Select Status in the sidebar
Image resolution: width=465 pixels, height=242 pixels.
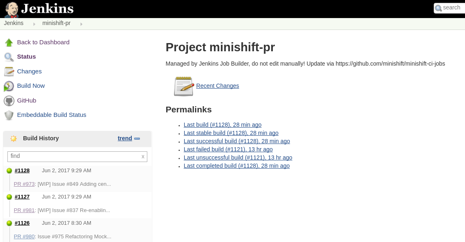pos(26,57)
